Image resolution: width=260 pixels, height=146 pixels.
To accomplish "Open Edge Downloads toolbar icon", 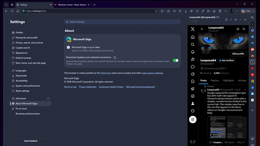I will click(186, 11).
